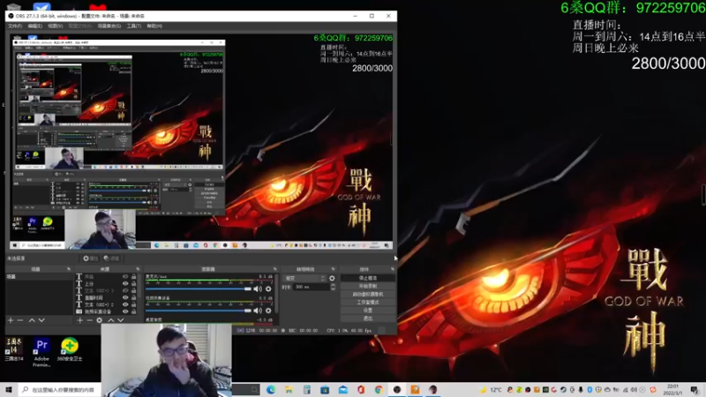The image size is (706, 397).
Task: Click the taskbar search box
Action: pos(61,390)
